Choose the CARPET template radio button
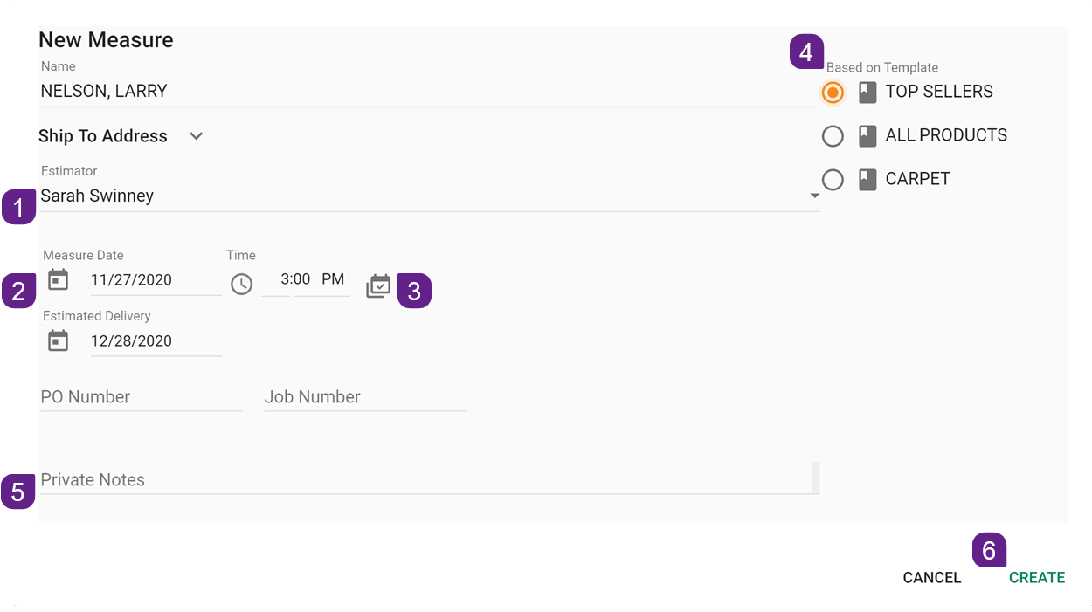The image size is (1092, 612). tap(833, 180)
